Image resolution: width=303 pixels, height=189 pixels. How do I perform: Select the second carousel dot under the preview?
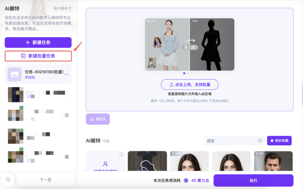(188, 73)
